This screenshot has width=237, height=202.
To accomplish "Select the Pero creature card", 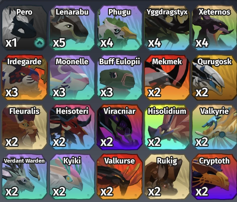I will tap(25, 28).
